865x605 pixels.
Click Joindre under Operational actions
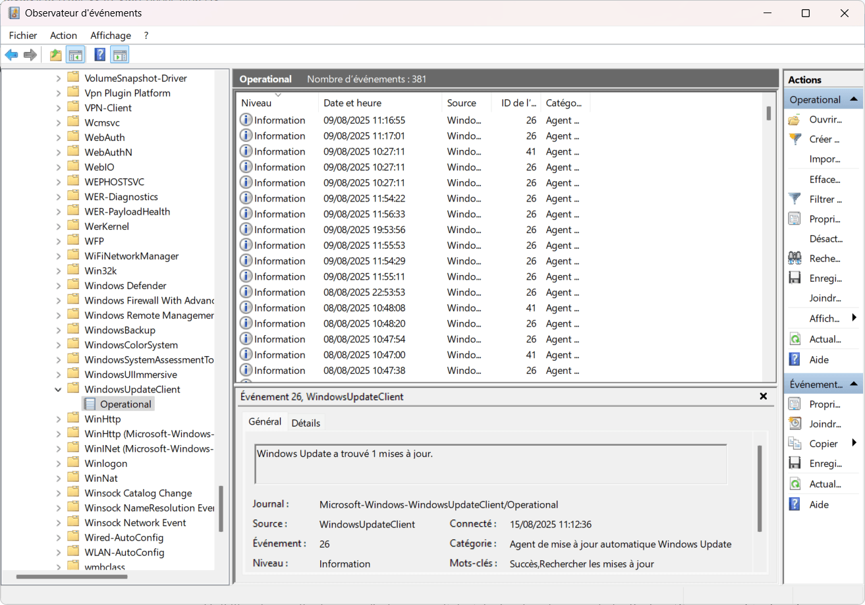(825, 298)
